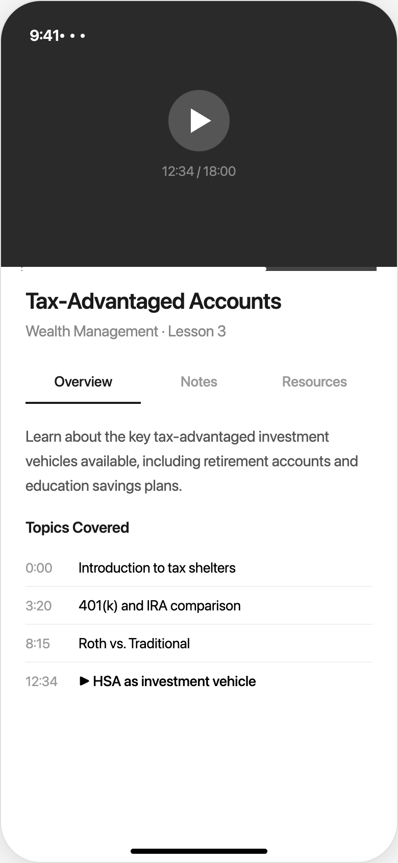Select the Overview tab
The width and height of the screenshot is (398, 863).
83,382
